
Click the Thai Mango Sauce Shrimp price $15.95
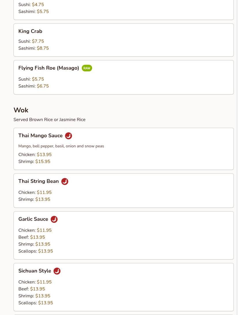coord(43,162)
